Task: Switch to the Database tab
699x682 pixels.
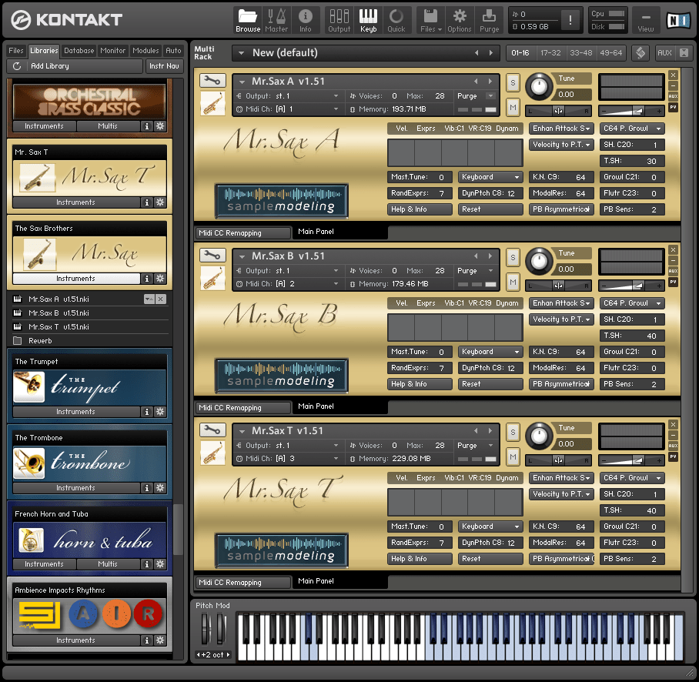Action: (79, 51)
